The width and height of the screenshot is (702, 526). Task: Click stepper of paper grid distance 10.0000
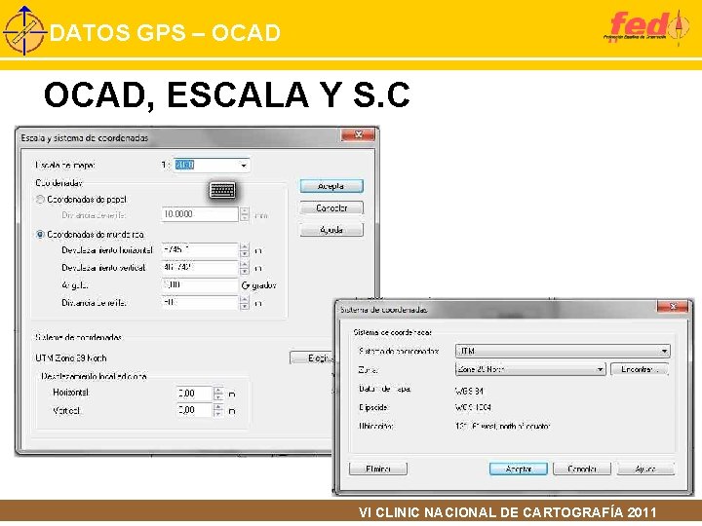coord(245,214)
